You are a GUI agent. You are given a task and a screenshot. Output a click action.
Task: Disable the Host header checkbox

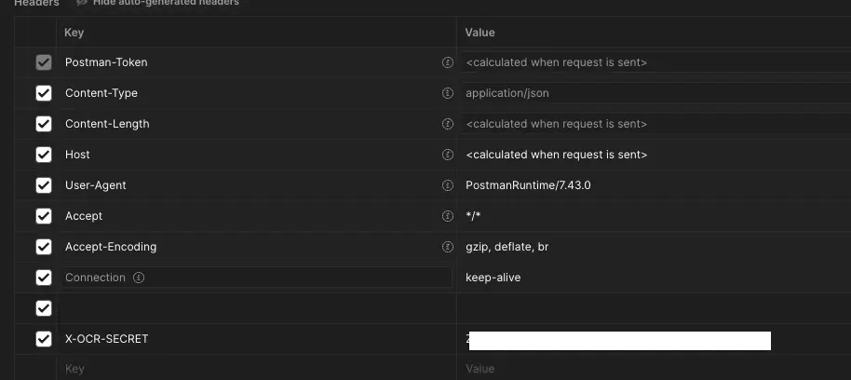(x=44, y=155)
